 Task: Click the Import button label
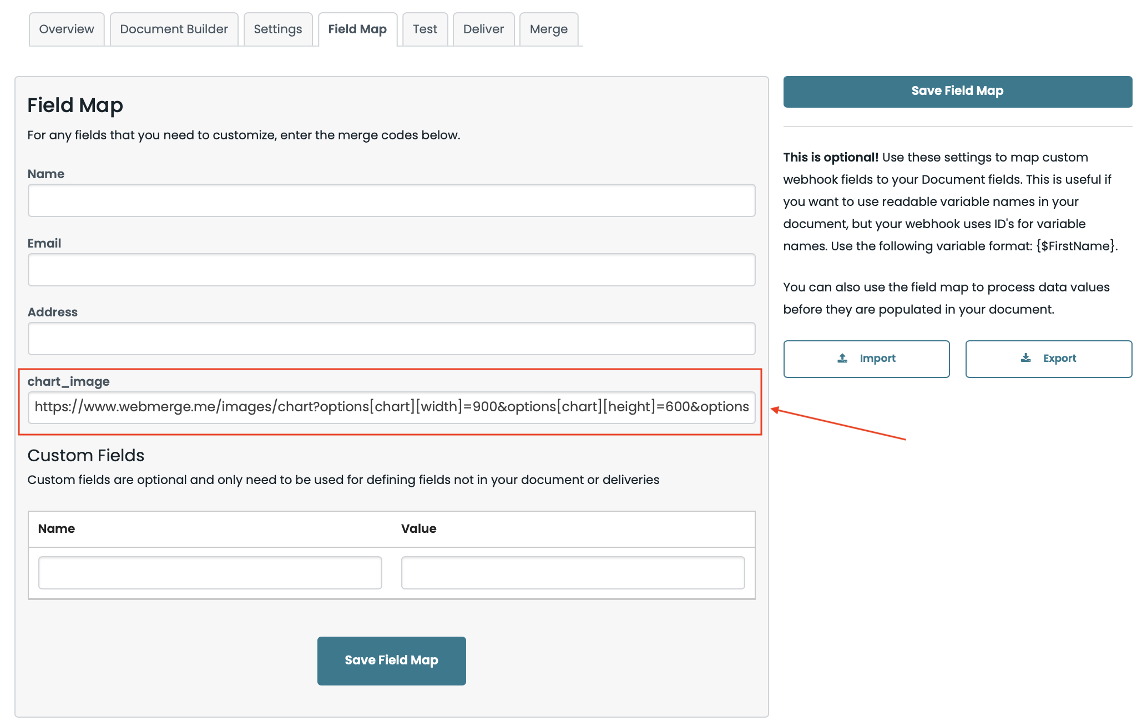click(x=877, y=359)
